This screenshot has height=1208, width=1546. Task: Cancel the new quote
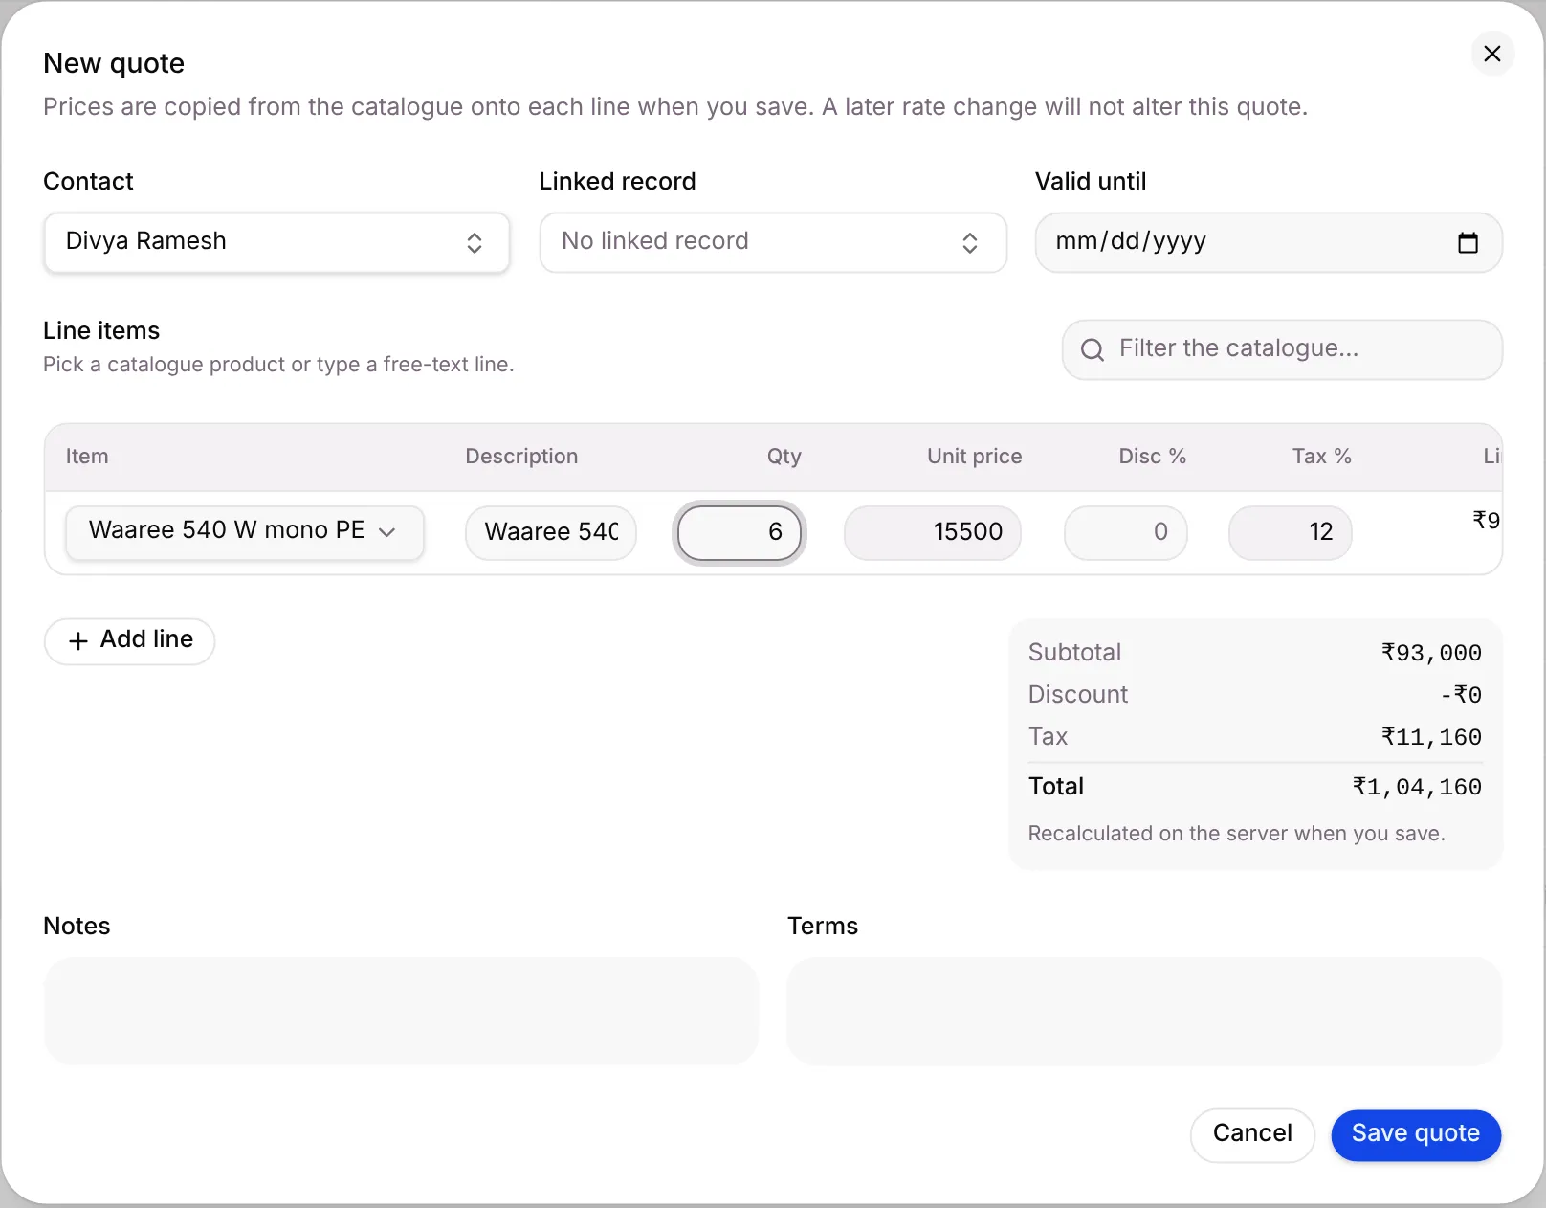coord(1252,1135)
